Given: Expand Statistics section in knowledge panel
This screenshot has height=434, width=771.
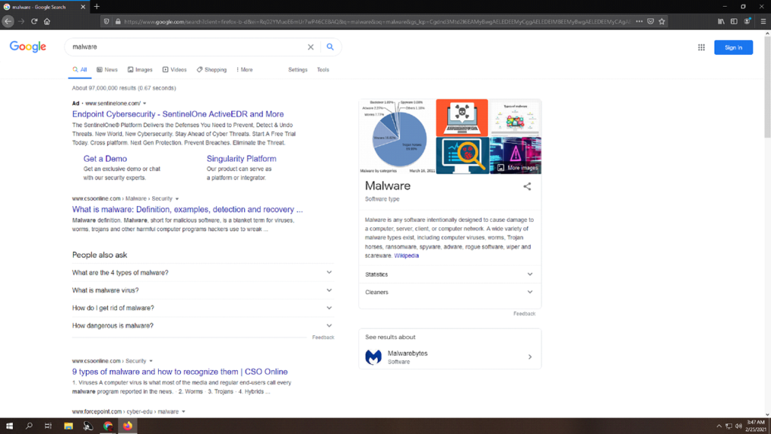Looking at the screenshot, I should 449,275.
